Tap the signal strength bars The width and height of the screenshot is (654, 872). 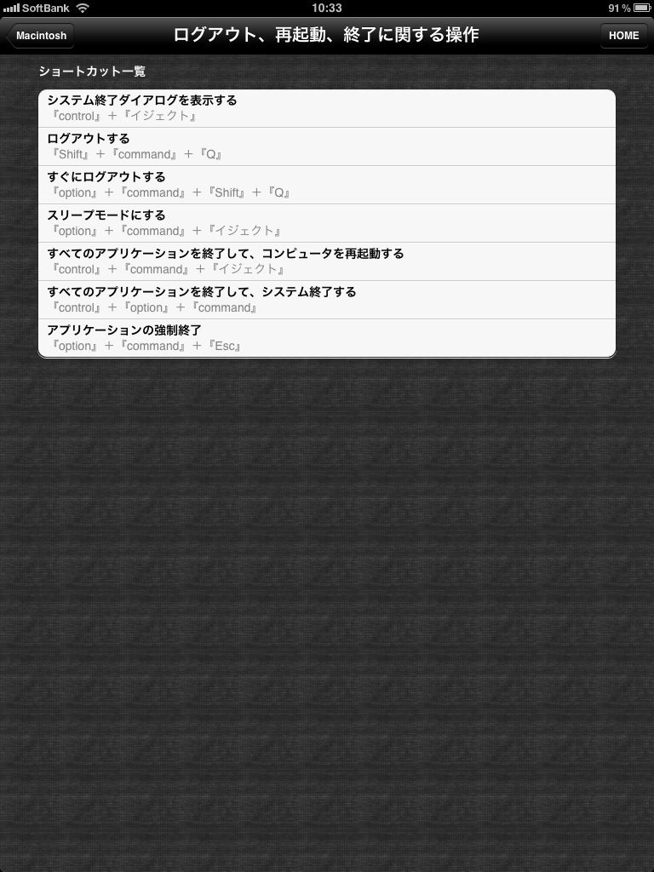11,8
